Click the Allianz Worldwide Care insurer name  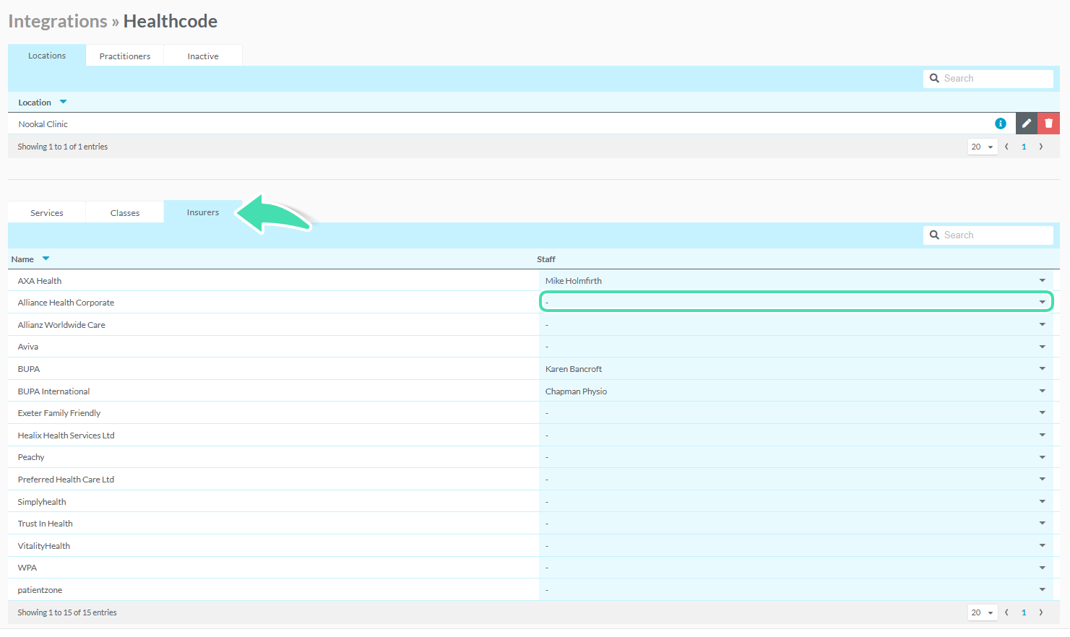[x=61, y=325]
